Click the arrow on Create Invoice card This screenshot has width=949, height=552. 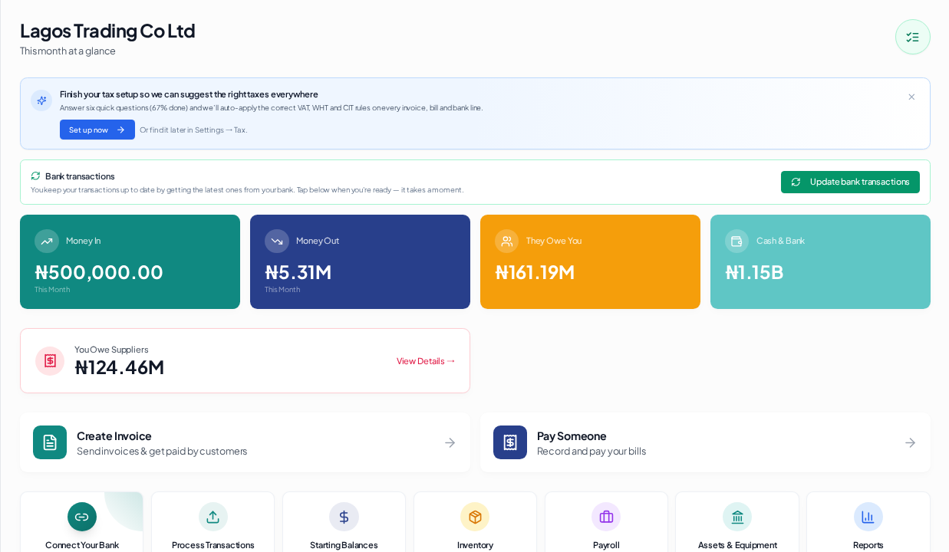[x=450, y=442]
